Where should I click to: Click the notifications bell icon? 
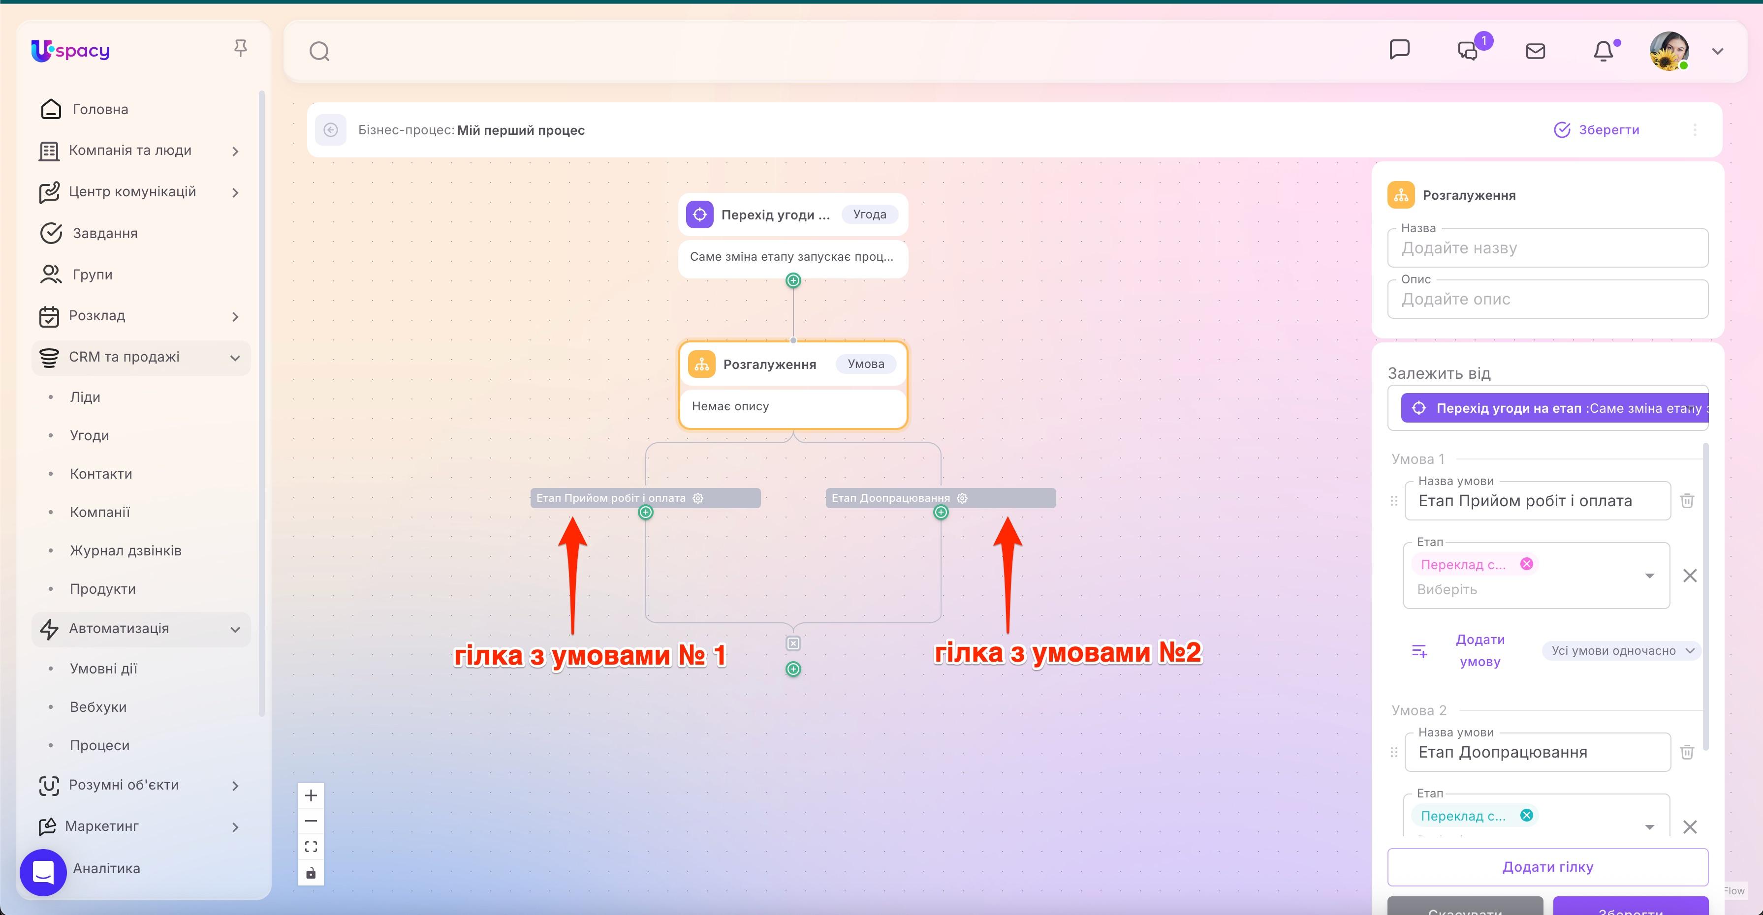click(1604, 51)
